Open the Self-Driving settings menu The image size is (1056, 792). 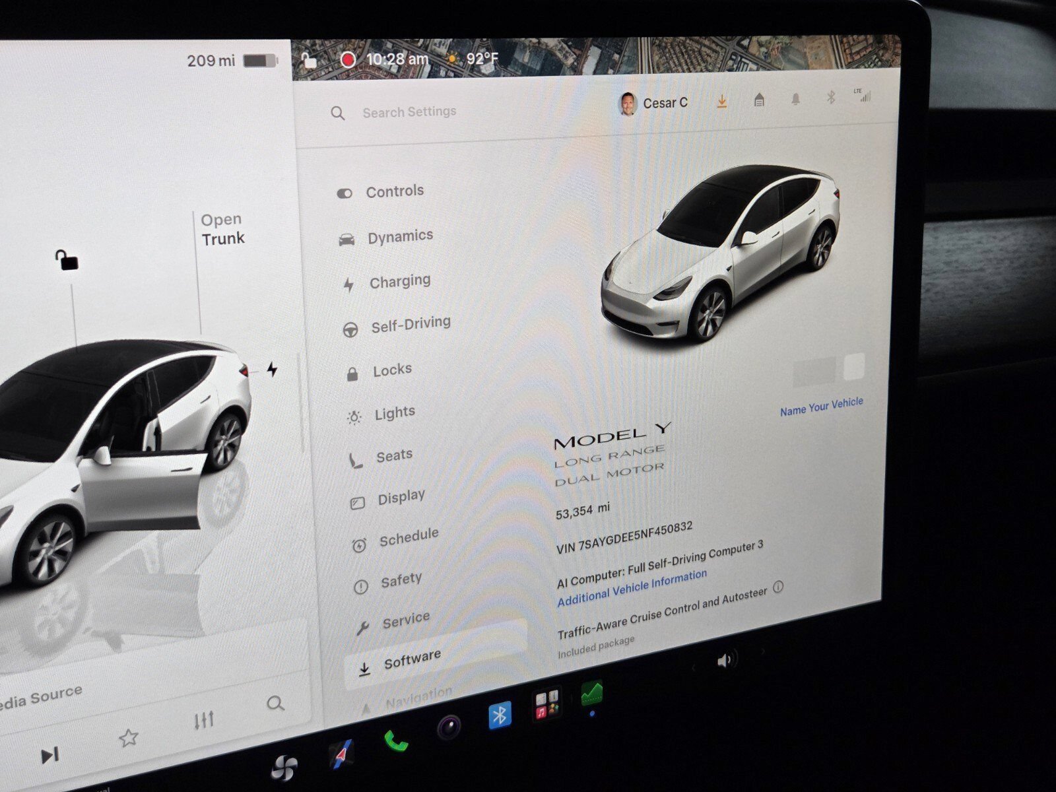point(397,325)
